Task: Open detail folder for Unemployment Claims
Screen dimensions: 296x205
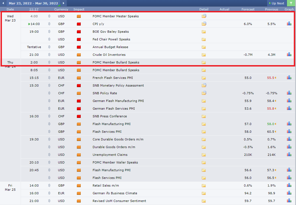Action: pos(204,155)
